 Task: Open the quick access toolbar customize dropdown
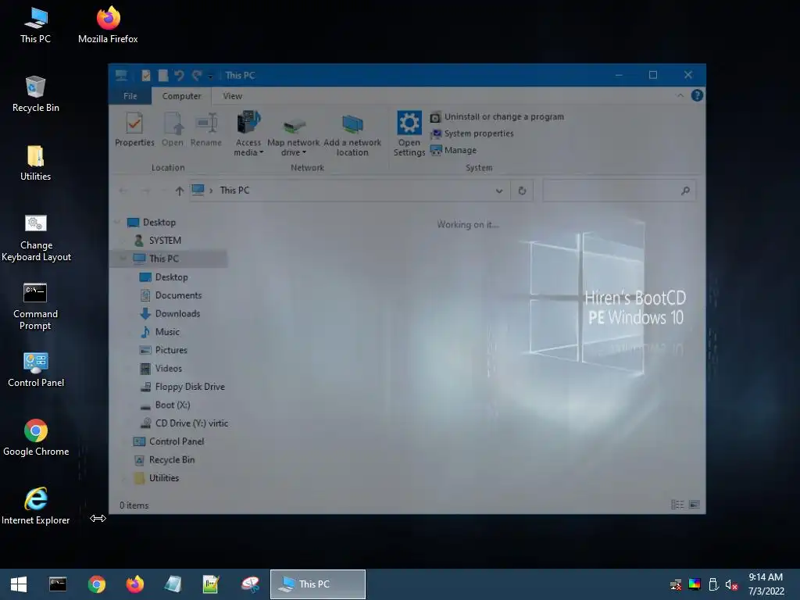210,77
